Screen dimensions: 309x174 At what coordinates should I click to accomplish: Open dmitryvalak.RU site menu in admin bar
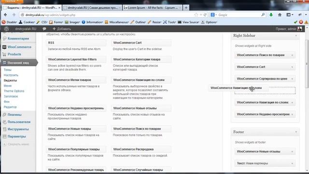[26, 29]
